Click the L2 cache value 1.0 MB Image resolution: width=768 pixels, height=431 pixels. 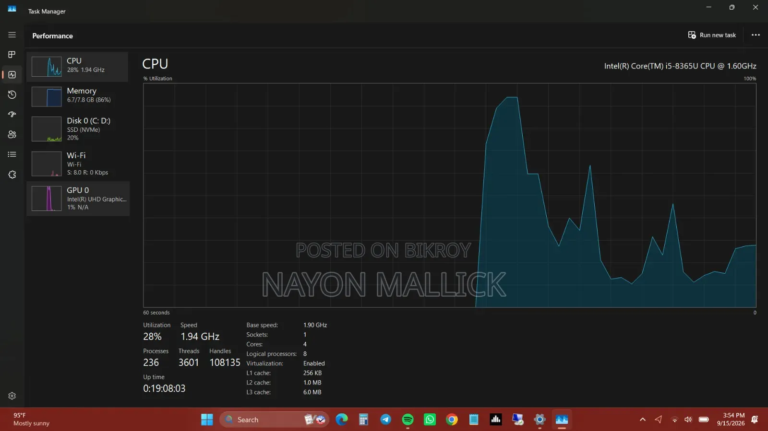(312, 383)
